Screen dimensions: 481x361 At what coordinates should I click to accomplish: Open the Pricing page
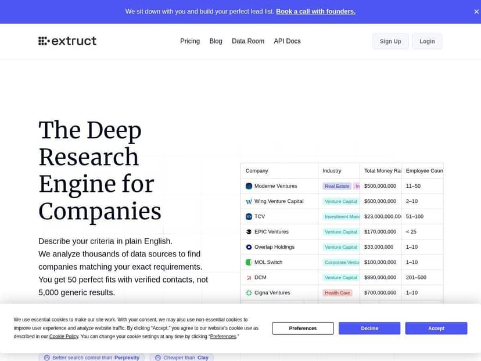point(190,41)
